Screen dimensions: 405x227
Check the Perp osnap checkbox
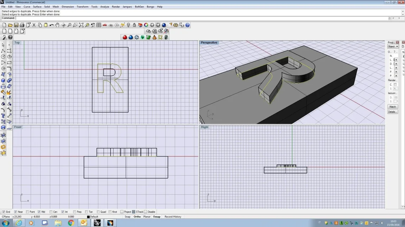coord(74,212)
